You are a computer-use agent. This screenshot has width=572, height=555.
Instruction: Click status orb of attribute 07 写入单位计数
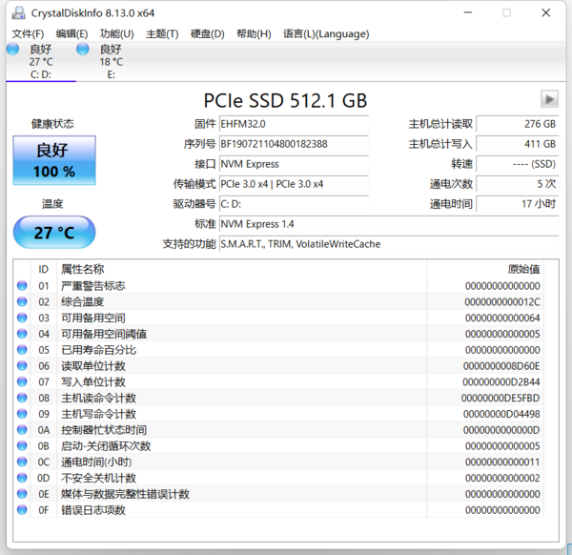click(x=22, y=381)
